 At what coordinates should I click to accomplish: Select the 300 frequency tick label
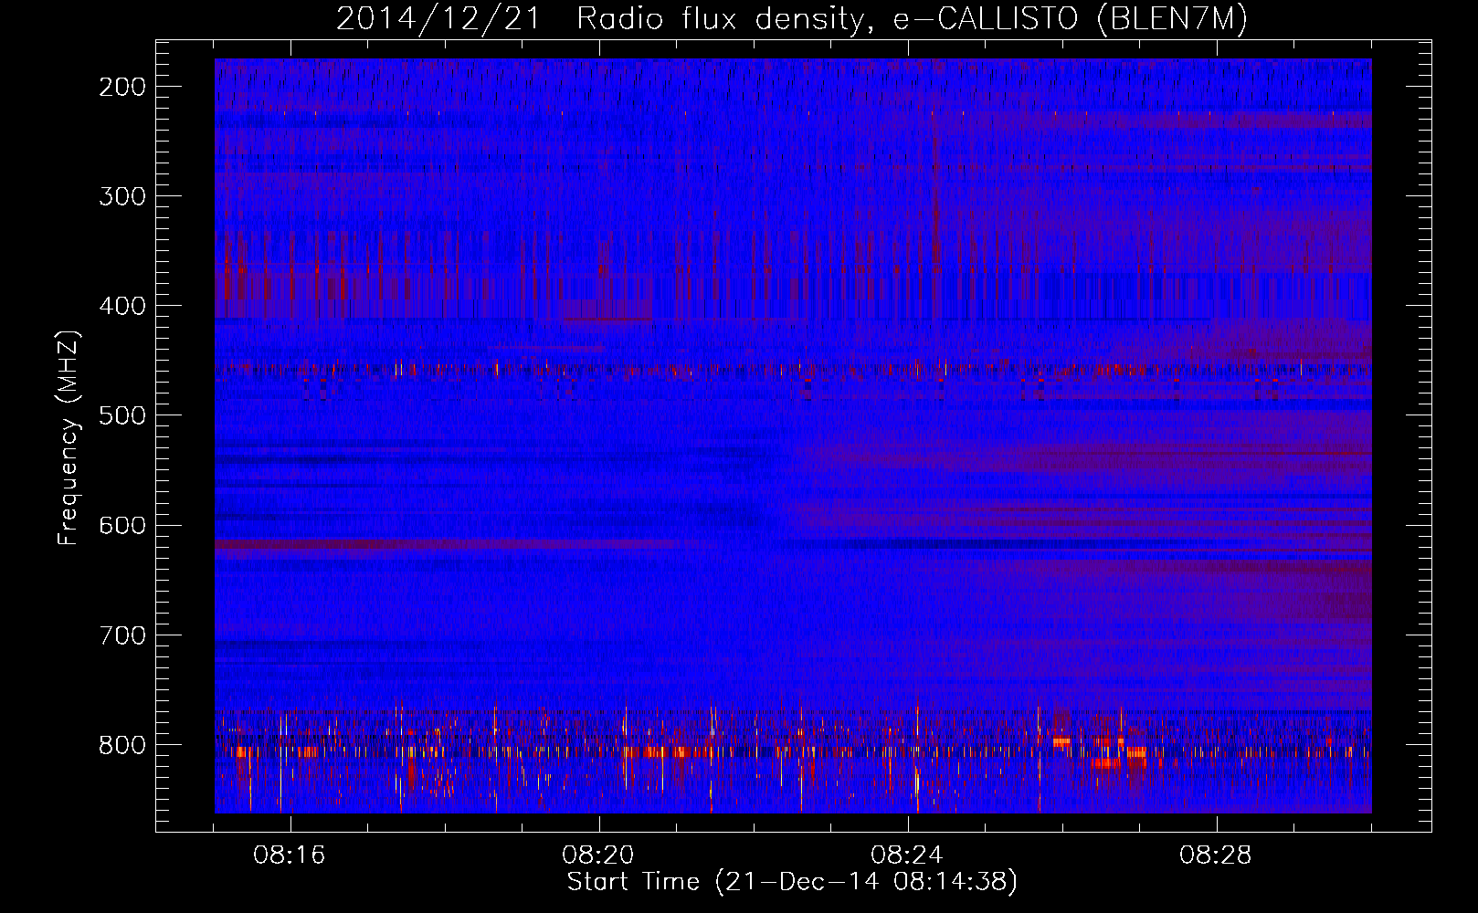click(x=122, y=196)
